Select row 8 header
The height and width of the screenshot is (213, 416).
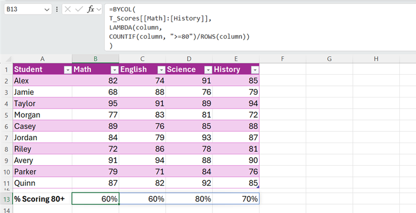(7, 149)
